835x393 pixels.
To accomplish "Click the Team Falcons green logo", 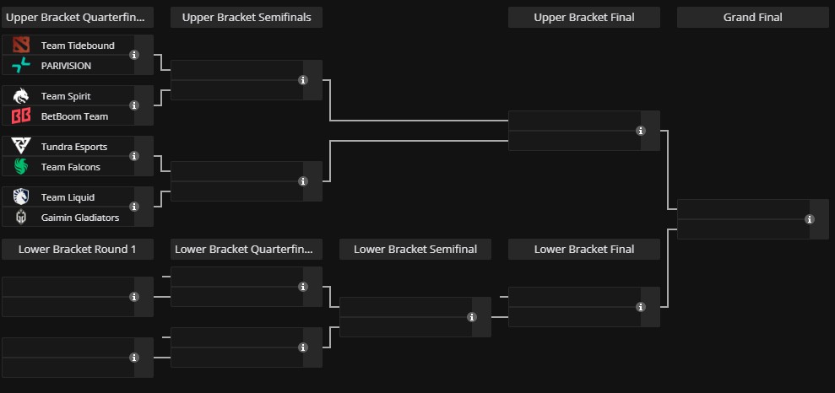I will point(21,166).
